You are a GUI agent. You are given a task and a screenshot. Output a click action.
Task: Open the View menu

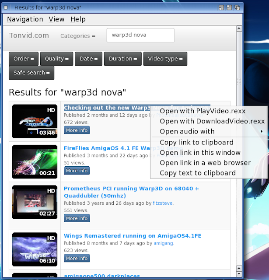click(x=56, y=19)
